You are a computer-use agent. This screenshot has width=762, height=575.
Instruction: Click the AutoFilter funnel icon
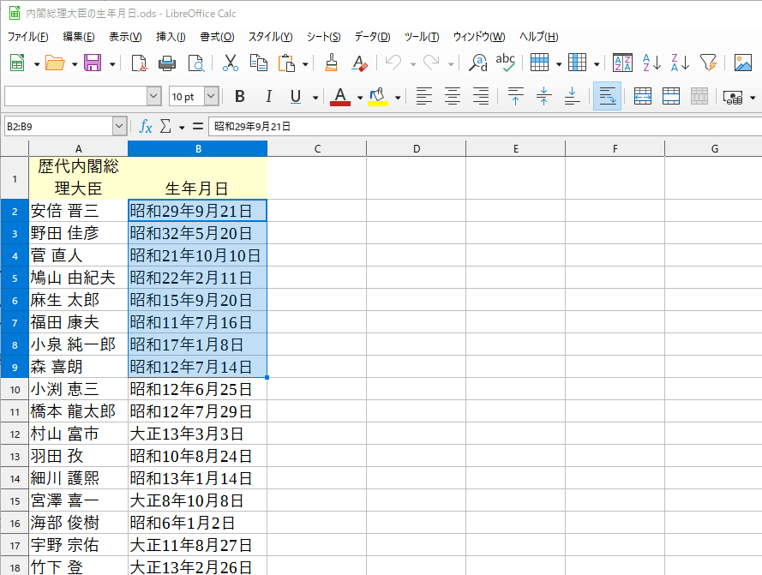click(x=707, y=63)
